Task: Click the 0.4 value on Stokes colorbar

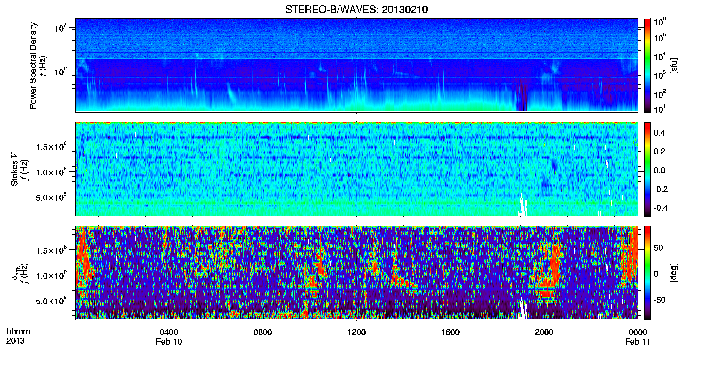Action: (x=659, y=133)
